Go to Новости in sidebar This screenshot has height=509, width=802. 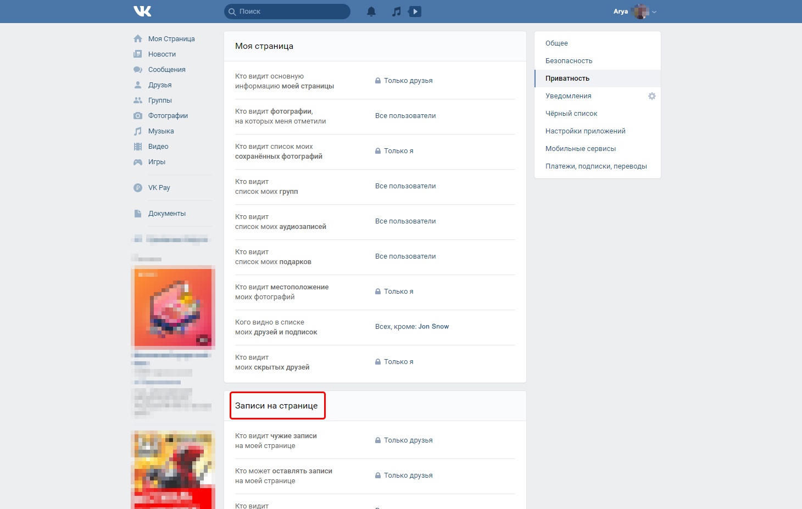click(x=162, y=54)
